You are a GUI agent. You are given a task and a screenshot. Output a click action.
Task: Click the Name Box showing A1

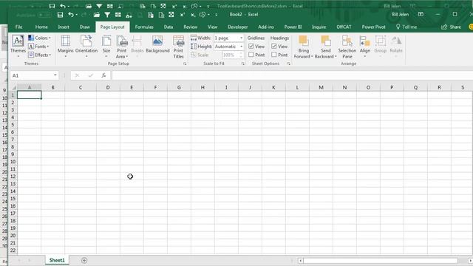tap(31, 75)
